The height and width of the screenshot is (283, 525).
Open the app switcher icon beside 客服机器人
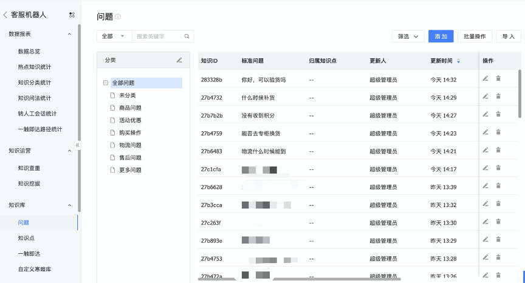pos(72,15)
